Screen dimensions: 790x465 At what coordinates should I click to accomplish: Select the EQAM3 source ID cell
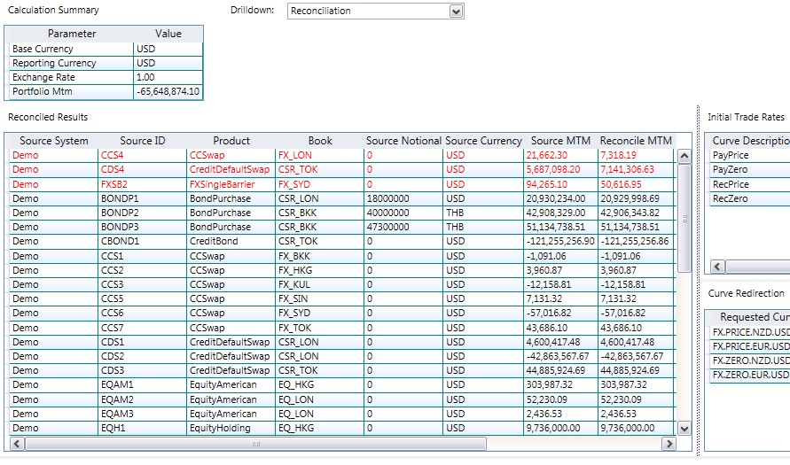[142, 414]
